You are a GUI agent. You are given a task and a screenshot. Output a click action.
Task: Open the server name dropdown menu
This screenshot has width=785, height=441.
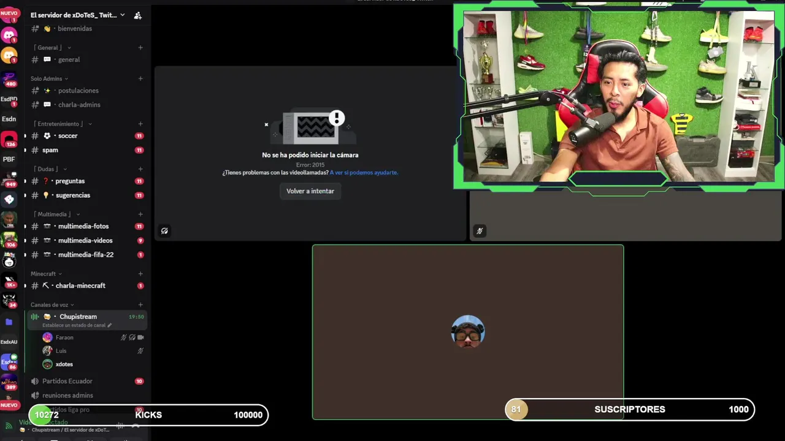[78, 15]
